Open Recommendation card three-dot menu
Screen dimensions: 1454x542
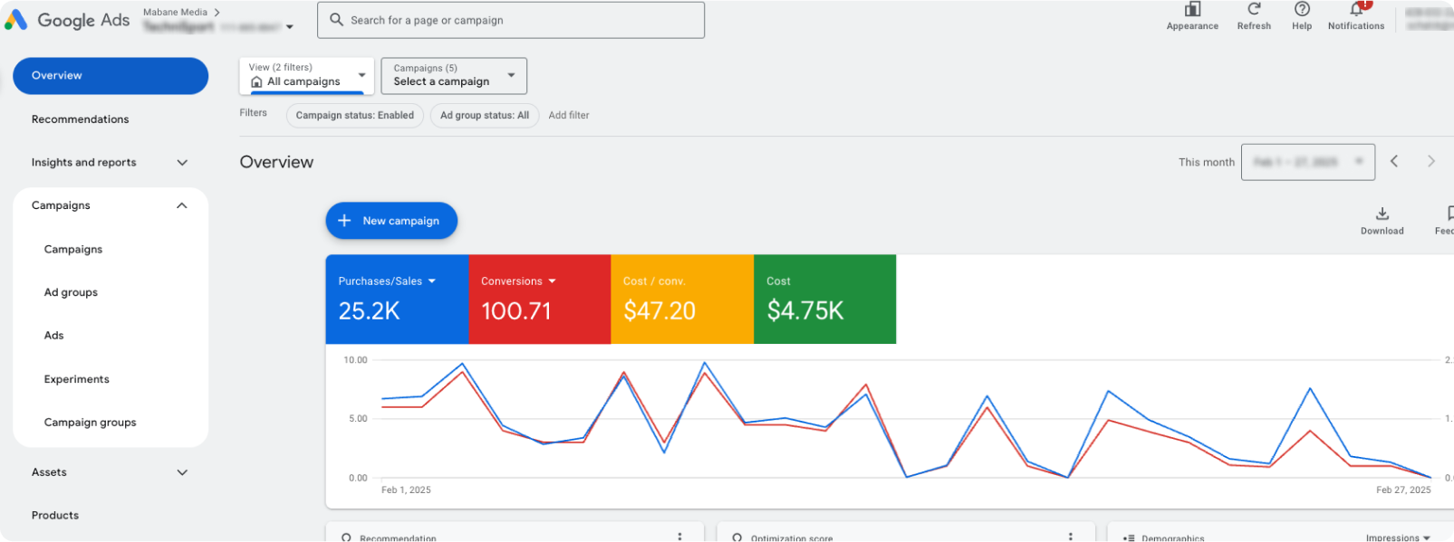[x=679, y=537]
